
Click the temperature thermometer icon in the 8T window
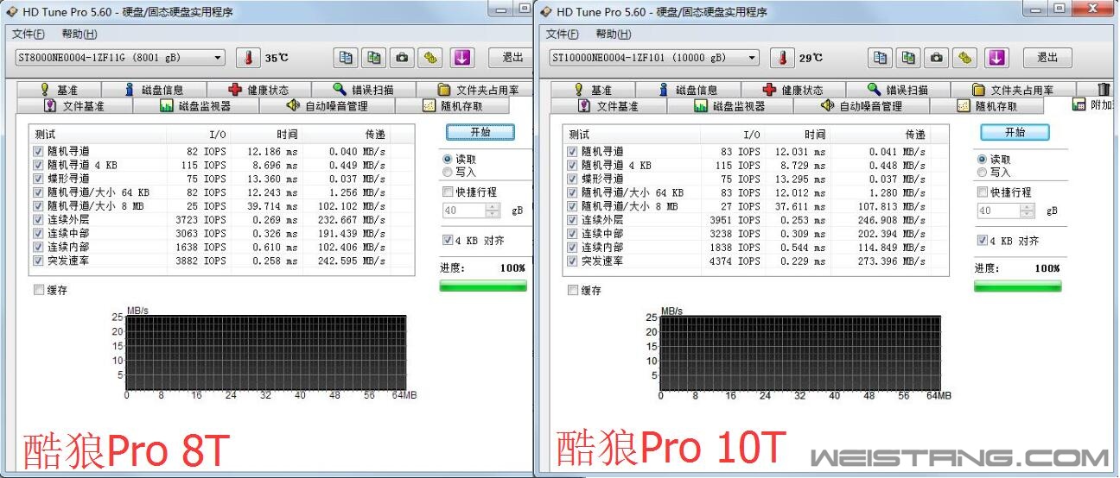(x=248, y=58)
